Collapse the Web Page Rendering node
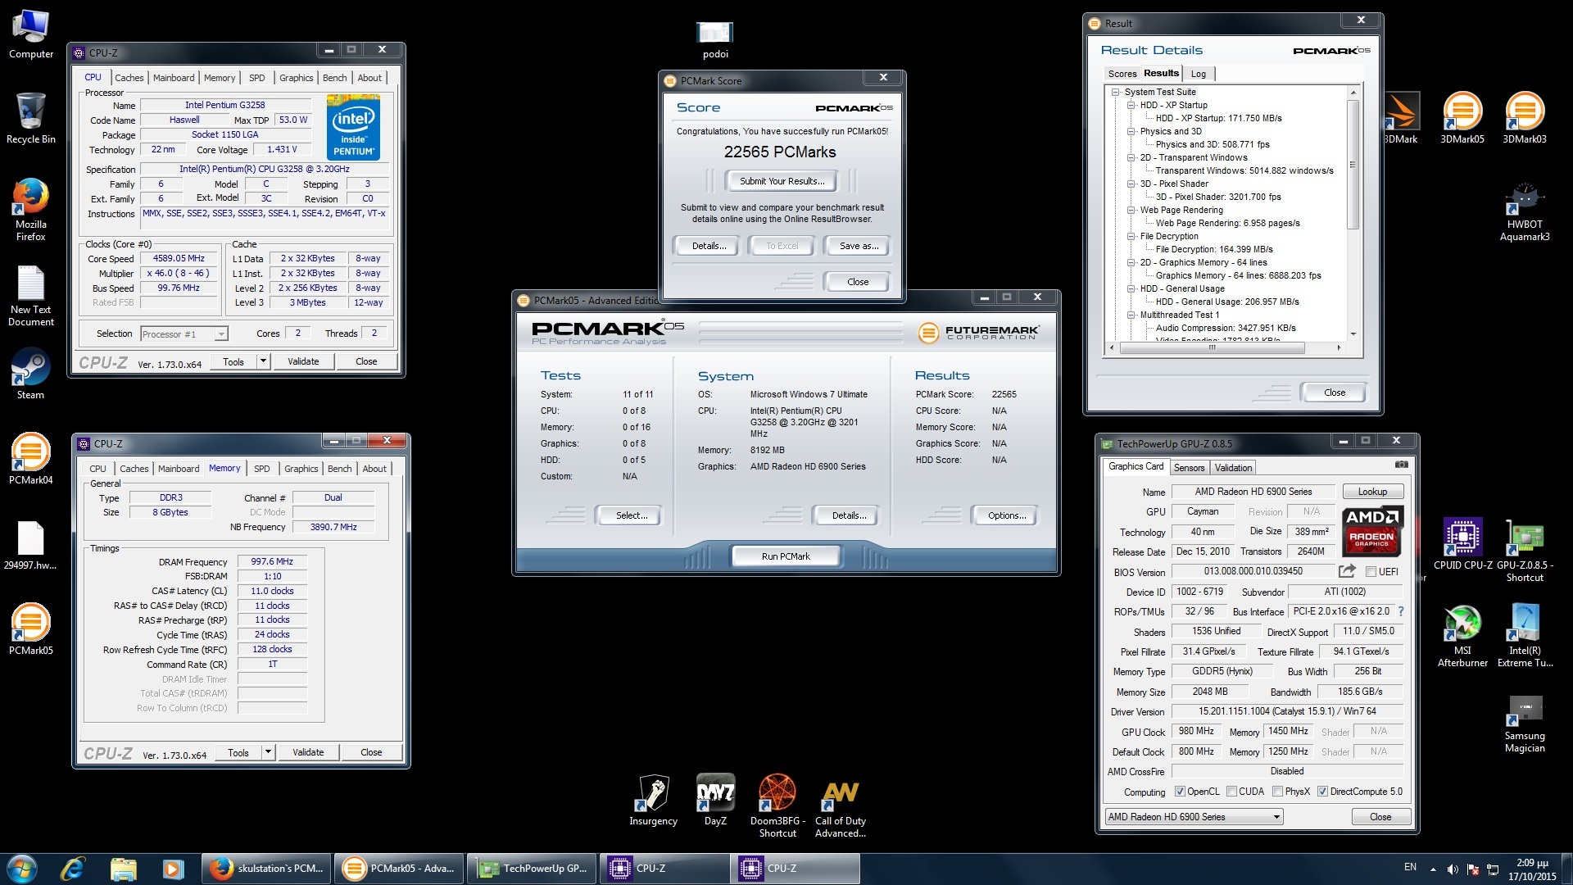The width and height of the screenshot is (1573, 885). (x=1131, y=210)
